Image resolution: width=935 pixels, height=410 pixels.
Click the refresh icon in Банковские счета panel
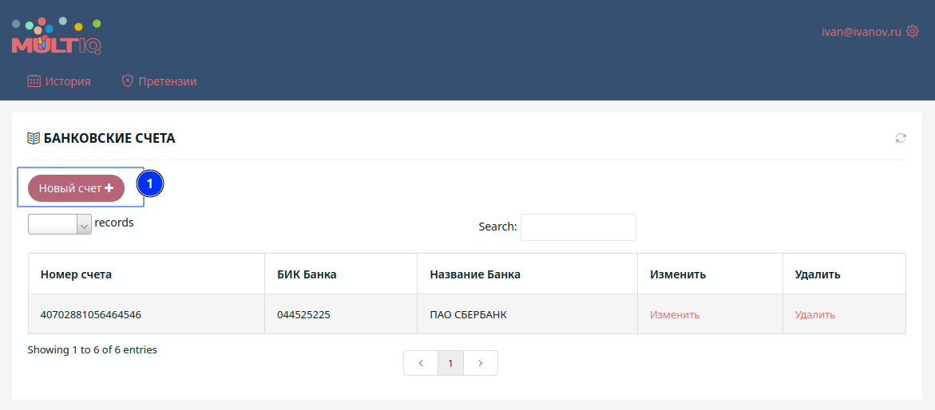click(901, 138)
